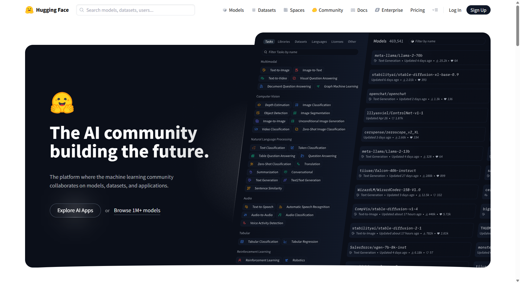This screenshot has height=283, width=520.
Task: Click the Graph Machine Learning task icon
Action: (318, 86)
